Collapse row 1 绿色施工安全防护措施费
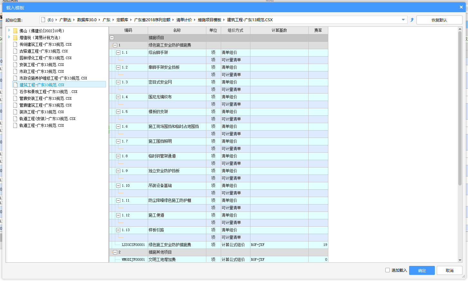The width and height of the screenshot is (468, 281). 115,45
